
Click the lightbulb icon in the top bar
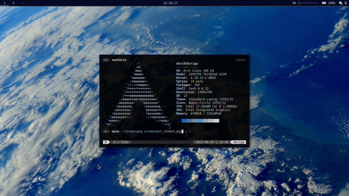click(346, 3)
